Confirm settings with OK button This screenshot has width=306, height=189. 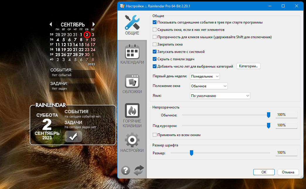(x=264, y=172)
